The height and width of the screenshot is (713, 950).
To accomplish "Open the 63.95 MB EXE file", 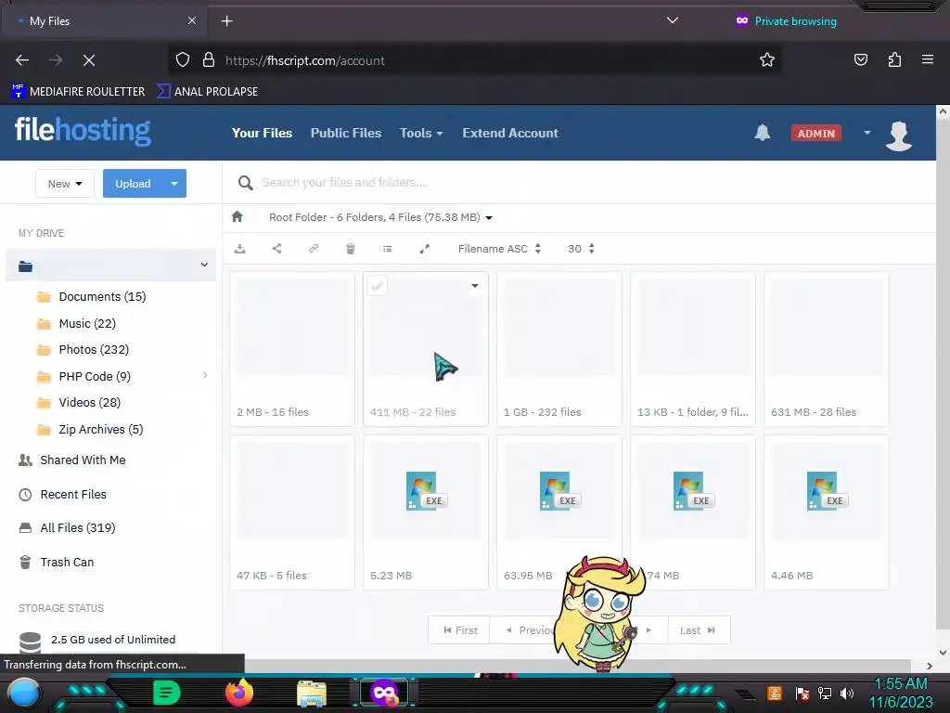I will click(558, 512).
